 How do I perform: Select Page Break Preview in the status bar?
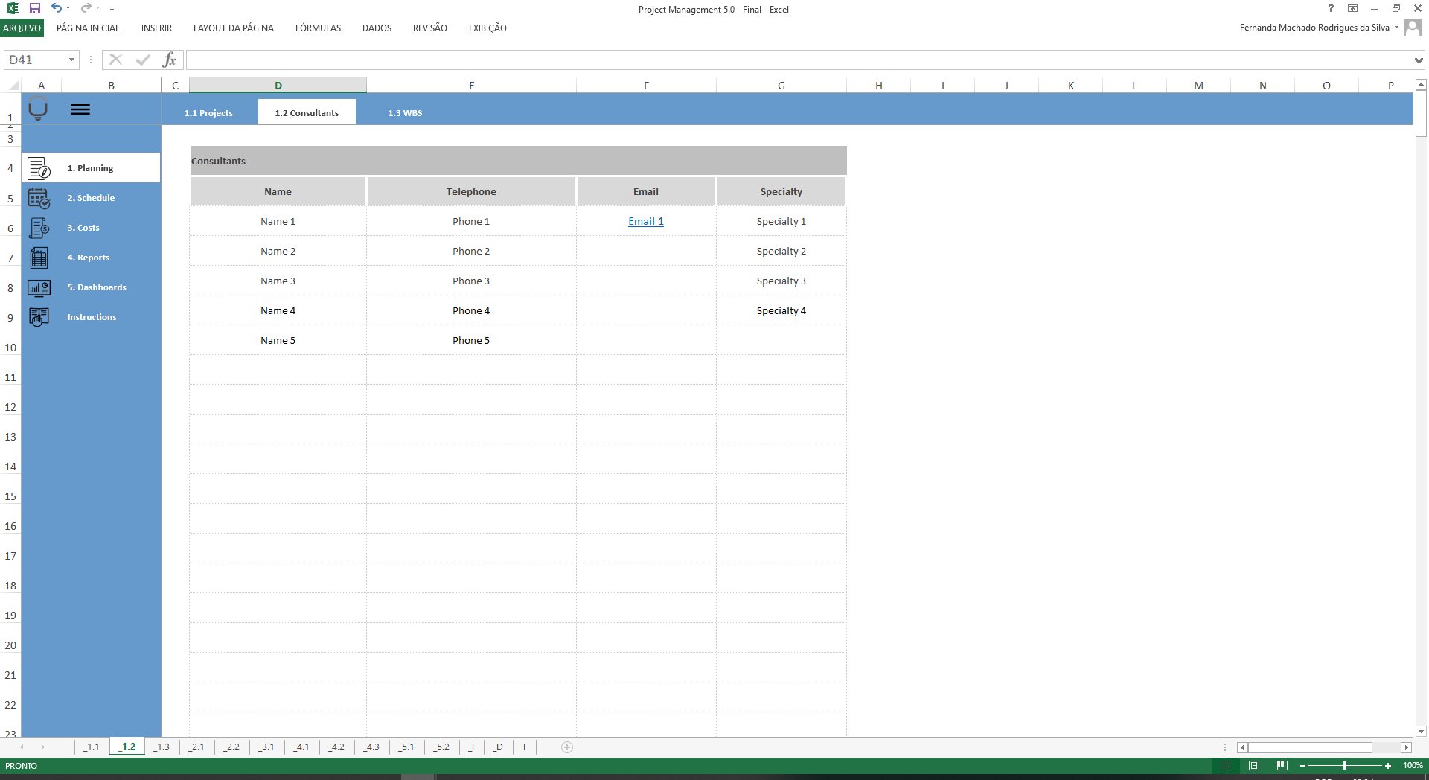1282,765
